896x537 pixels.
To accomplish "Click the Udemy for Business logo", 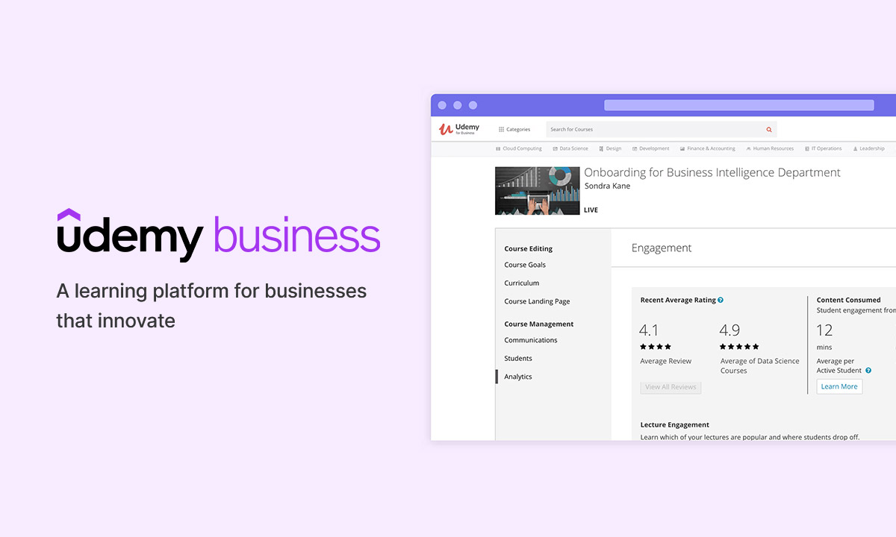I will 459,129.
